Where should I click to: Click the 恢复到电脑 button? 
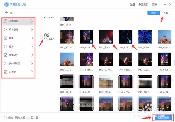coord(163,117)
